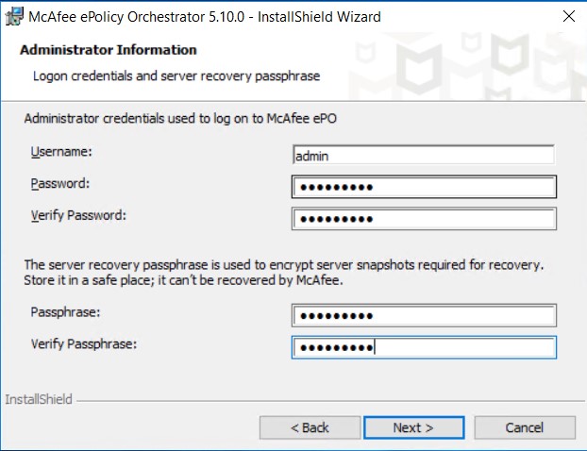Focus the Password input field
This screenshot has height=451, width=587.
coord(424,187)
